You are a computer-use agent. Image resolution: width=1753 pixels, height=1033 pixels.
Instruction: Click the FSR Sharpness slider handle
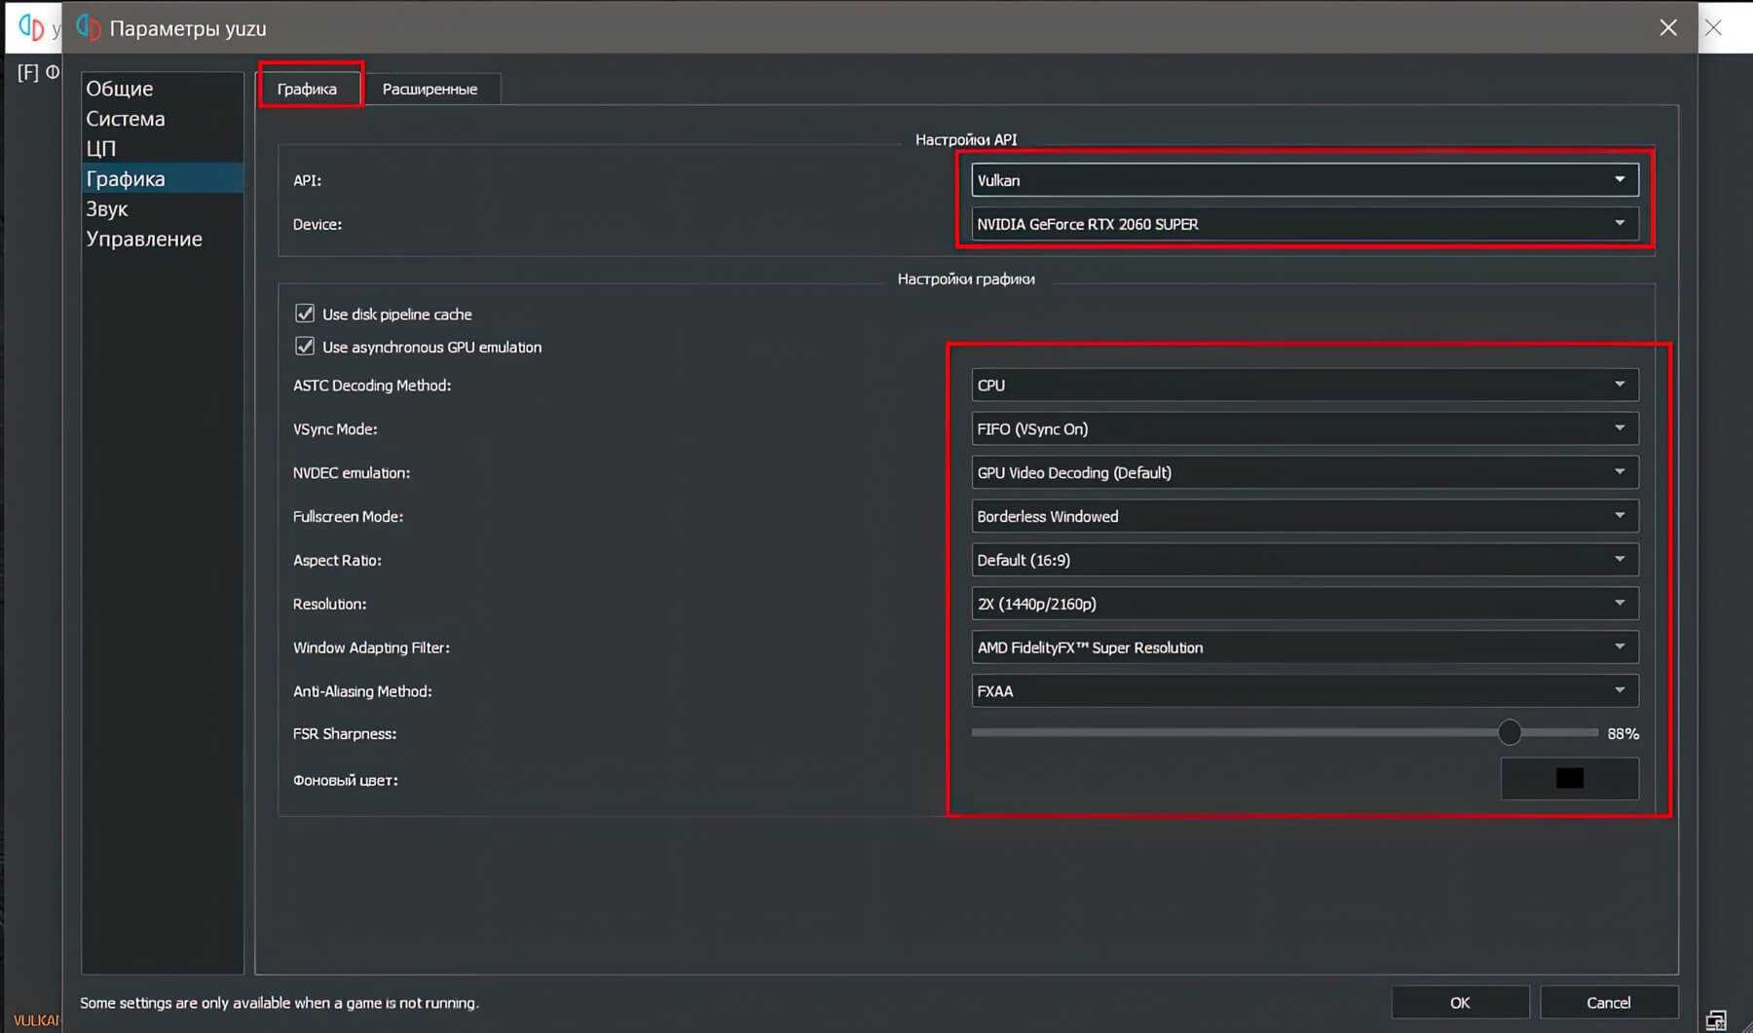[x=1510, y=733]
